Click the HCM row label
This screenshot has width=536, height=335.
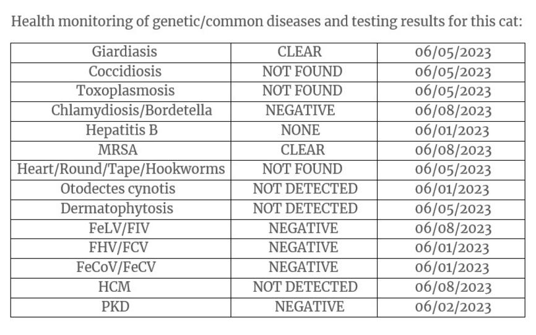tap(121, 287)
